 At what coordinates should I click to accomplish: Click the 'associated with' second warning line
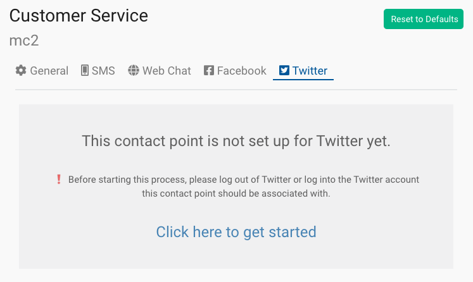tap(236, 193)
